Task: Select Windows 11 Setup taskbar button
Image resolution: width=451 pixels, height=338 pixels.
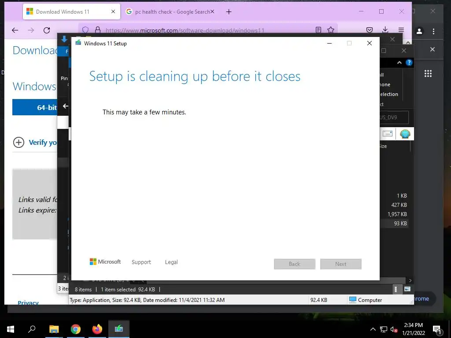Action: click(x=119, y=329)
